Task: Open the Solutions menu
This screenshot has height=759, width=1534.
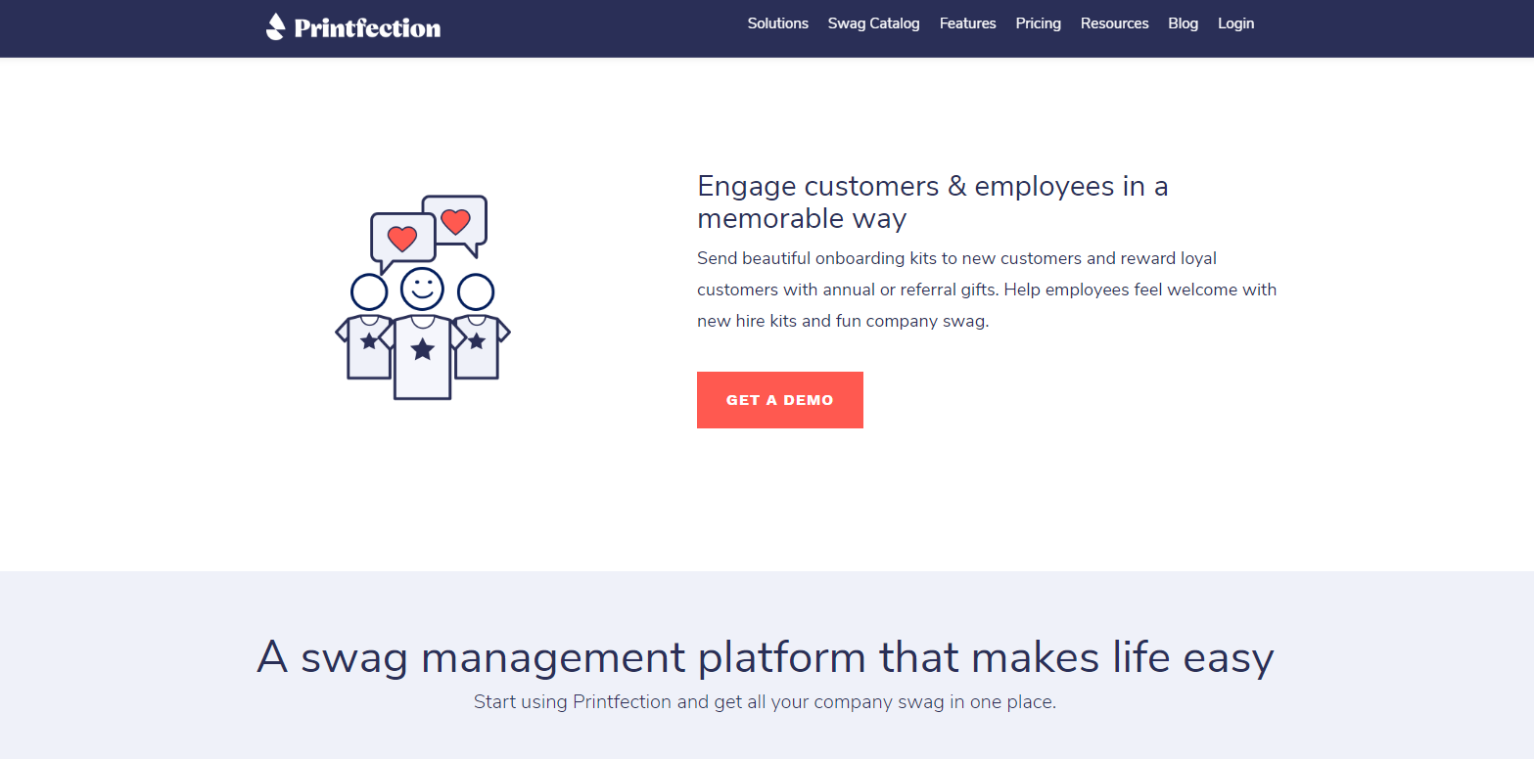Action: (777, 23)
